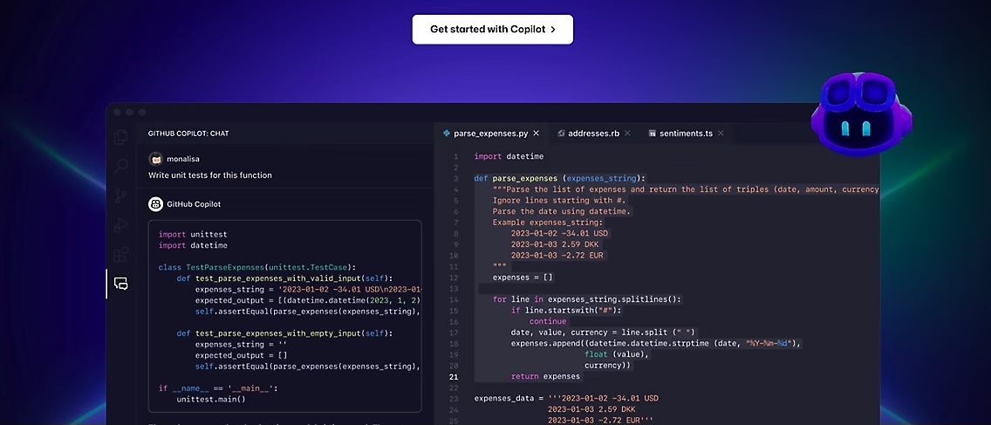Image resolution: width=991 pixels, height=425 pixels.
Task: Click unittest.main() in the chat code block
Action: [x=211, y=399]
